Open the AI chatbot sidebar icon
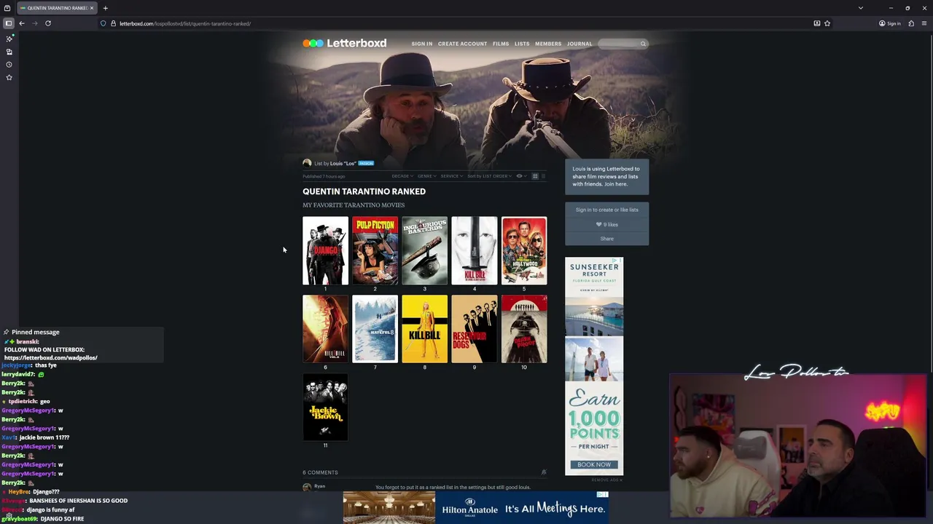 (x=9, y=39)
